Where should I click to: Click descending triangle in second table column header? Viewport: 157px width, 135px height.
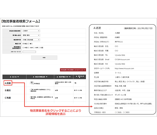[x=47, y=77]
